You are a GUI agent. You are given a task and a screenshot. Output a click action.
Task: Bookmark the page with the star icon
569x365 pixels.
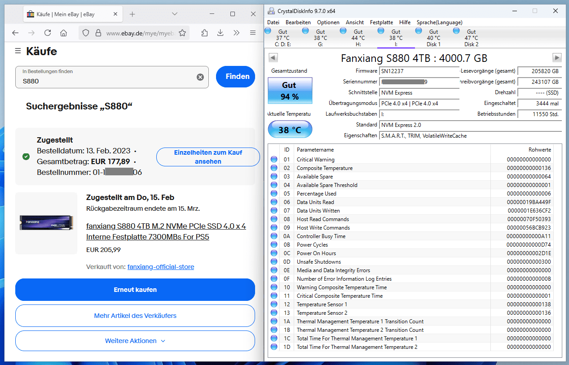(182, 33)
